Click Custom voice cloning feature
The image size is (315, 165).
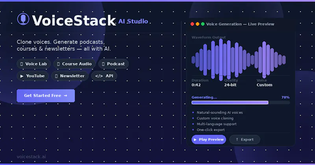coord(215,118)
